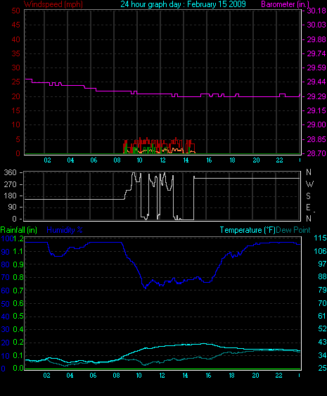Click the 0.0 rainfall scale value
The width and height of the screenshot is (327, 396).
point(18,369)
